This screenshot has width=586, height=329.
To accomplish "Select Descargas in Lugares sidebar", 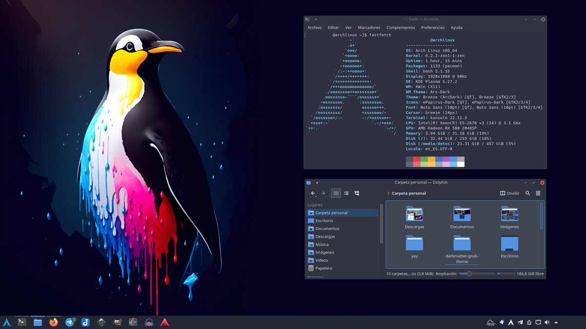I will (342, 236).
